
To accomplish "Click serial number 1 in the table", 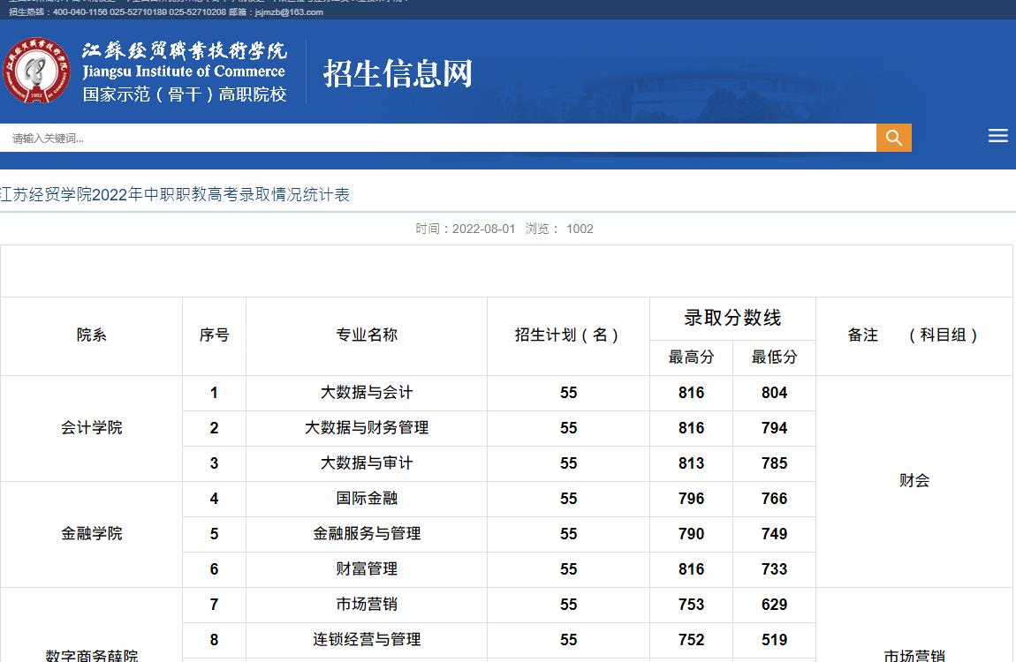I will coord(214,393).
